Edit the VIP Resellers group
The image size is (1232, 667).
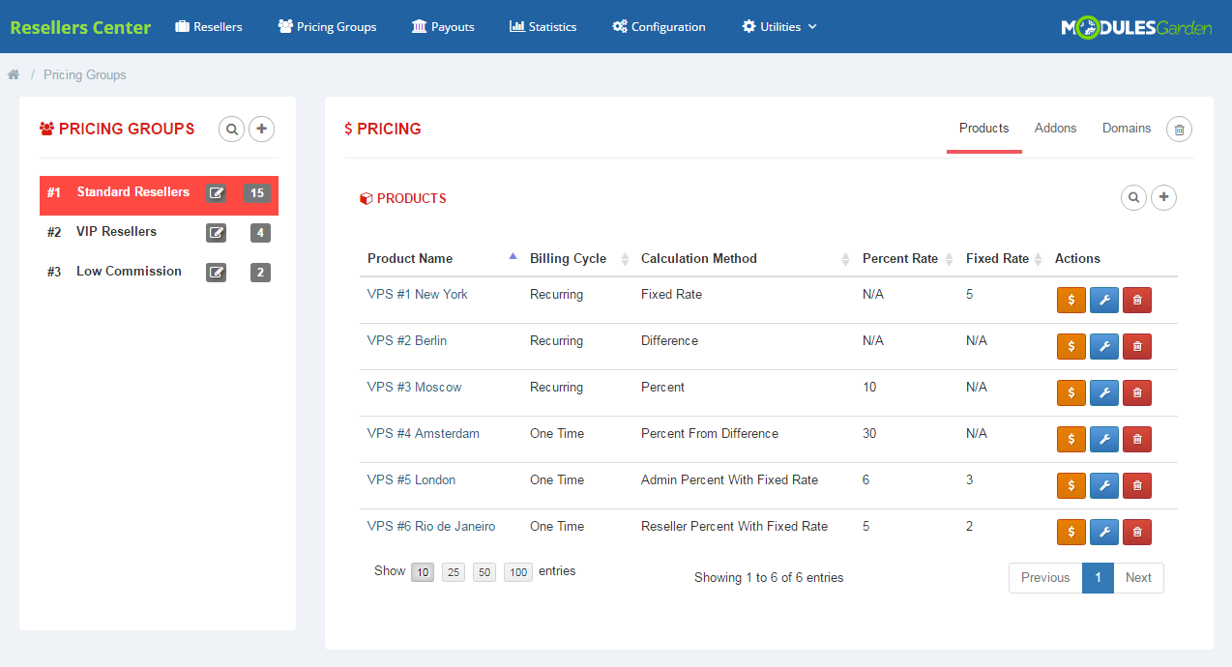tap(216, 232)
